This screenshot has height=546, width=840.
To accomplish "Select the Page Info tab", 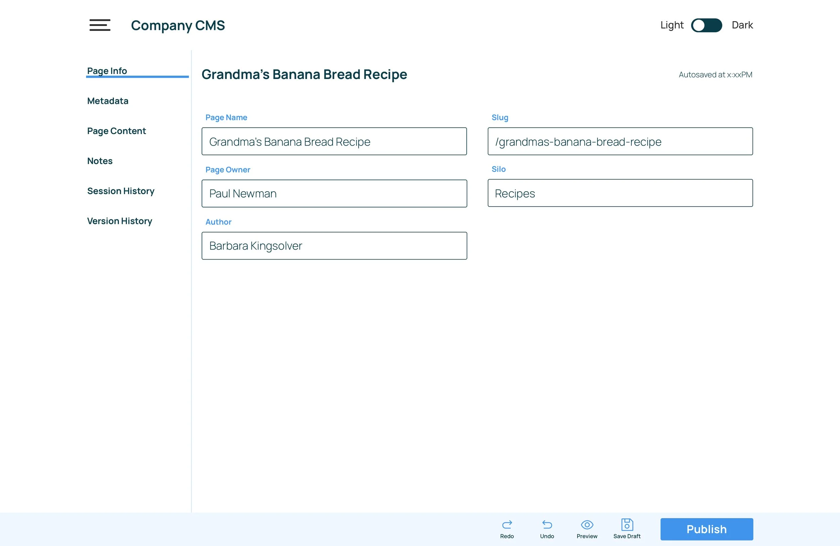I will [x=107, y=71].
